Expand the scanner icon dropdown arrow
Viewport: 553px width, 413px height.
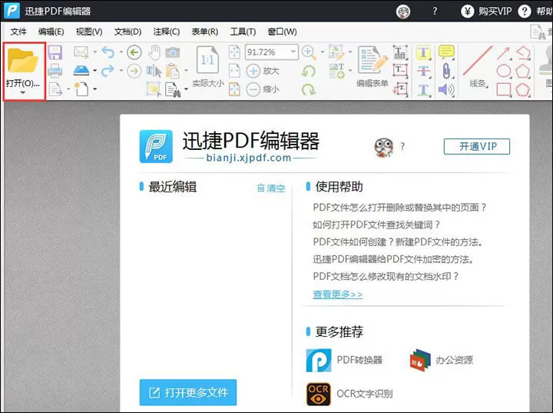(x=95, y=71)
